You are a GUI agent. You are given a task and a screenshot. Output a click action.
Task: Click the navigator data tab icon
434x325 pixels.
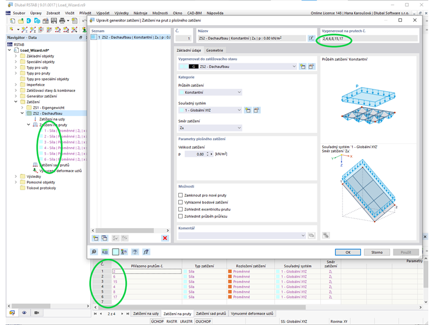(x=12, y=312)
